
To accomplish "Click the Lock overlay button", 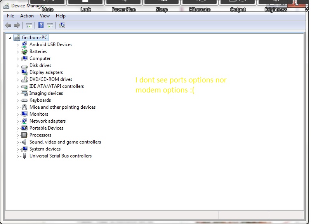I will pyautogui.click(x=85, y=5).
